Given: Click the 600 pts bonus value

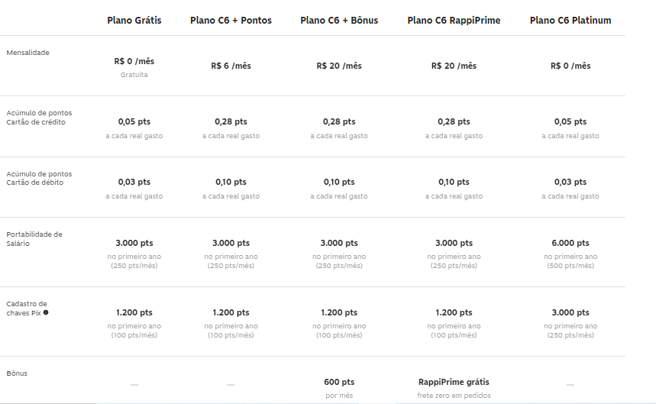Looking at the screenshot, I should [x=339, y=382].
